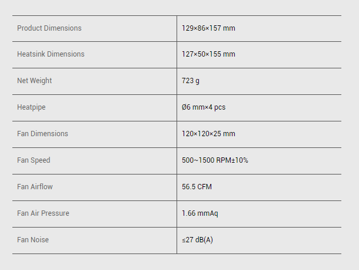Click the top border line of the table
Image resolution: width=359 pixels, height=270 pixels.
(177, 15)
